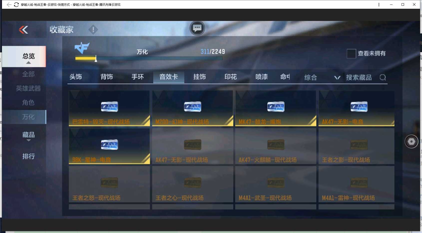Select the 音效卡 tab
This screenshot has height=233, width=422.
pyautogui.click(x=169, y=77)
